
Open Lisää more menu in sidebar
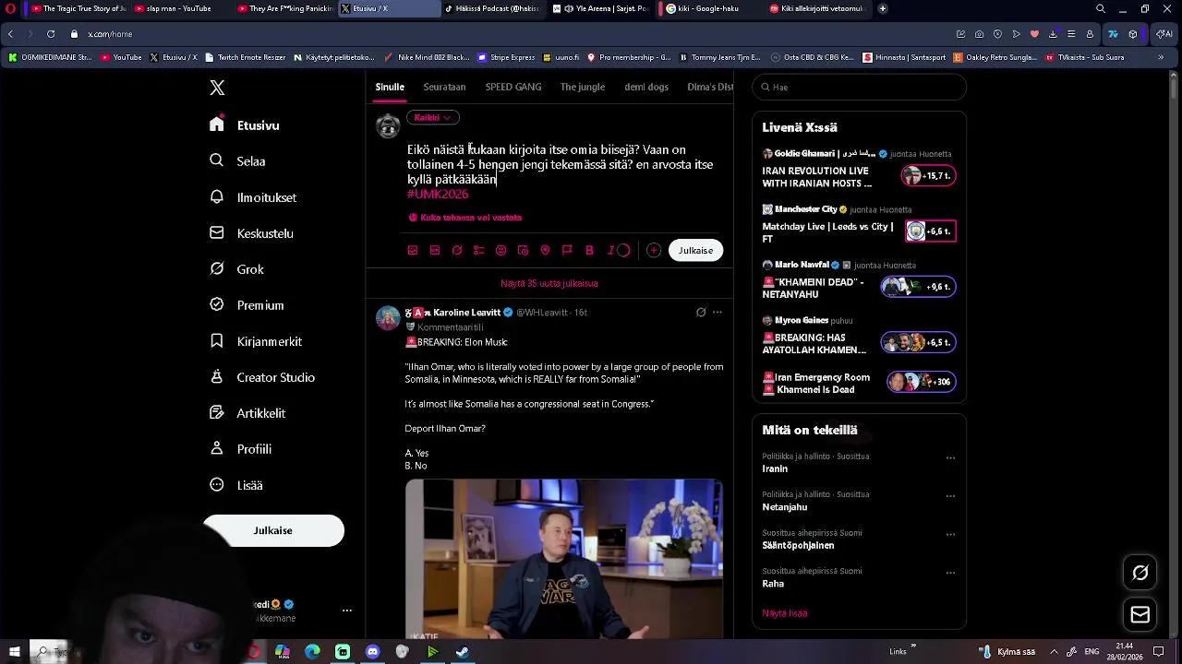pos(236,485)
